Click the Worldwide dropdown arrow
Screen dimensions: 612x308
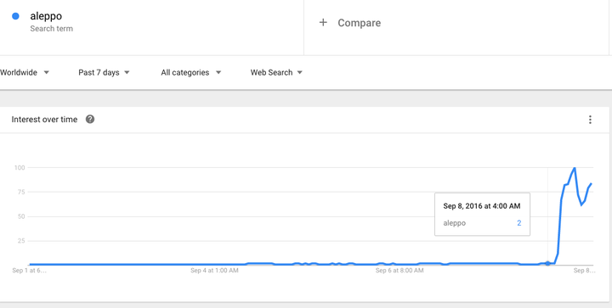coord(46,72)
